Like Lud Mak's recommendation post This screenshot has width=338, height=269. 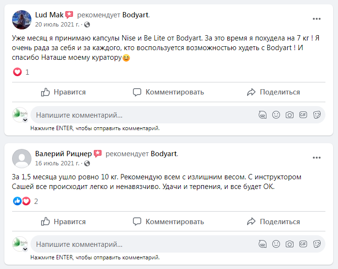point(63,92)
